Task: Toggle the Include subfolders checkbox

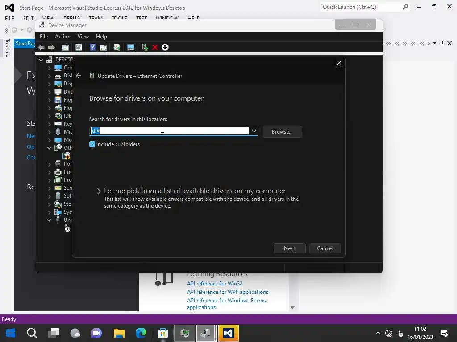Action: click(92, 144)
